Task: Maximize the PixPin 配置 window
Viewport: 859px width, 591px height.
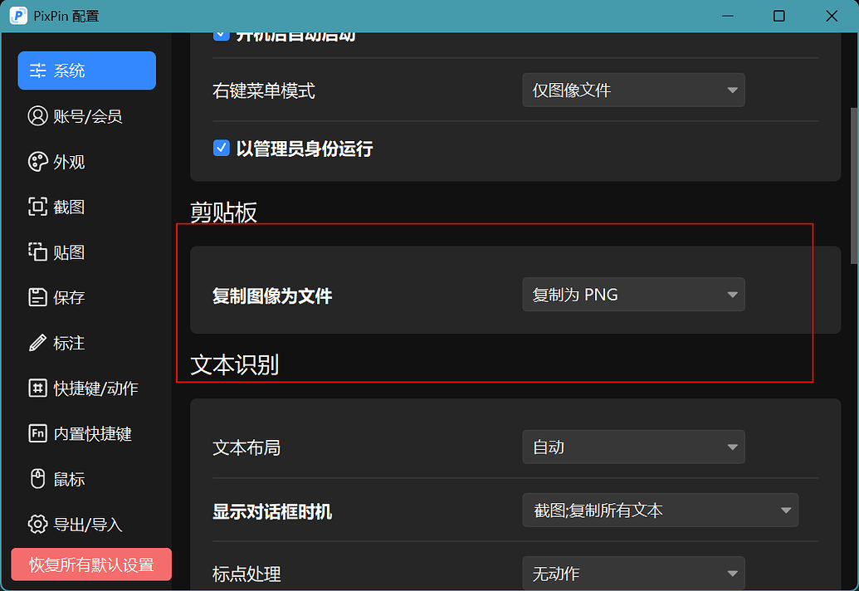Action: [779, 16]
